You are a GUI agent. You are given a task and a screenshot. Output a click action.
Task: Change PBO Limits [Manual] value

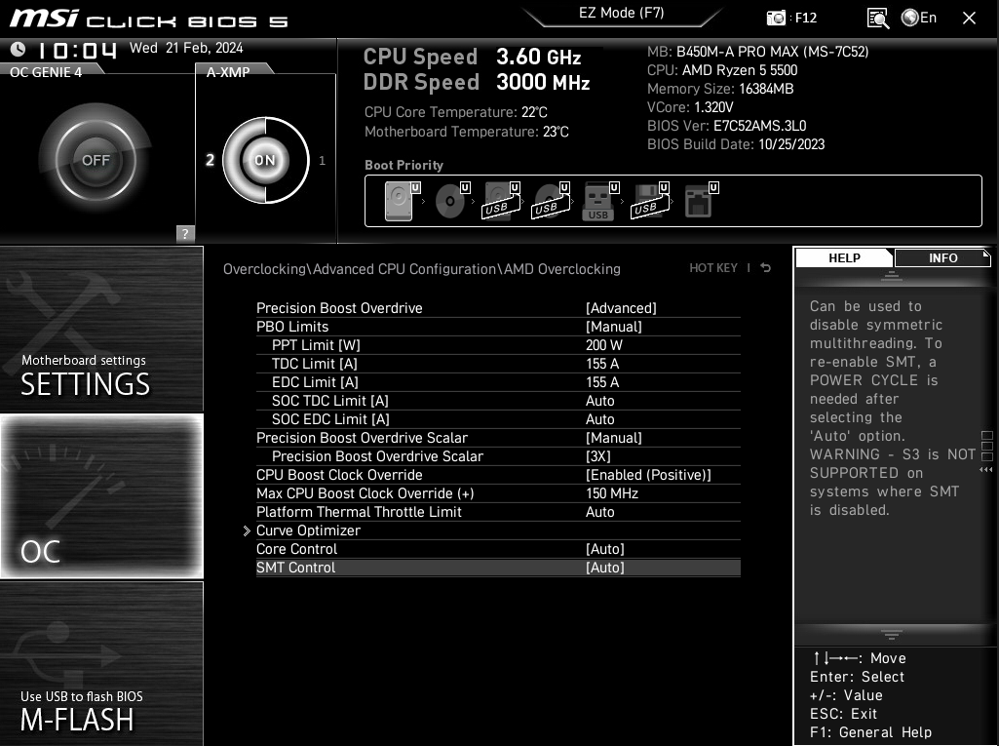coord(614,327)
